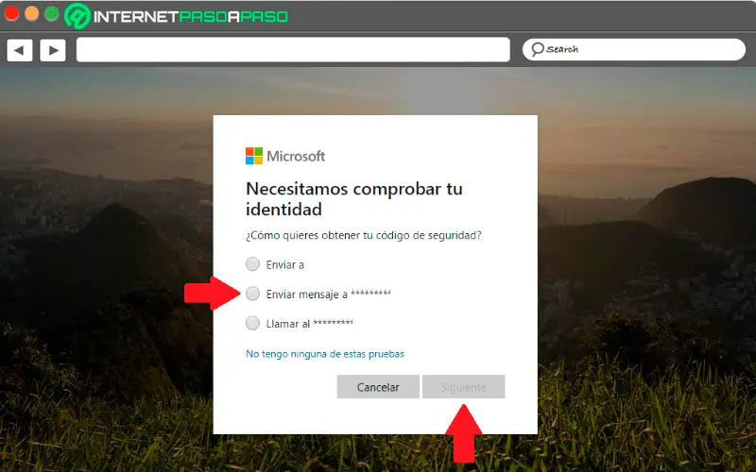The width and height of the screenshot is (756, 472).
Task: Select the 'Enviar a' radio option
Action: pos(252,264)
